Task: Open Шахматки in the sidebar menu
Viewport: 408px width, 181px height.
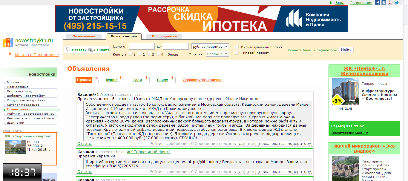Action: (x=16, y=123)
